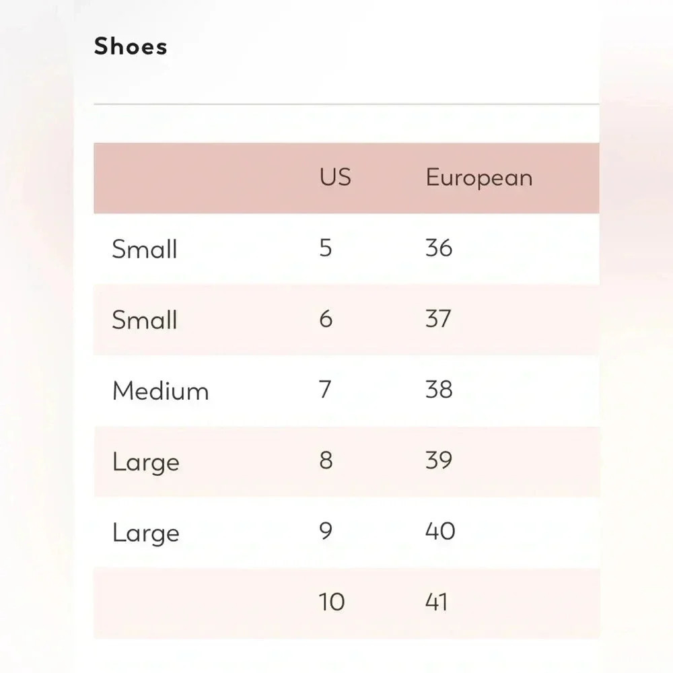
Task: Select US size 5 cell
Action: tap(326, 248)
